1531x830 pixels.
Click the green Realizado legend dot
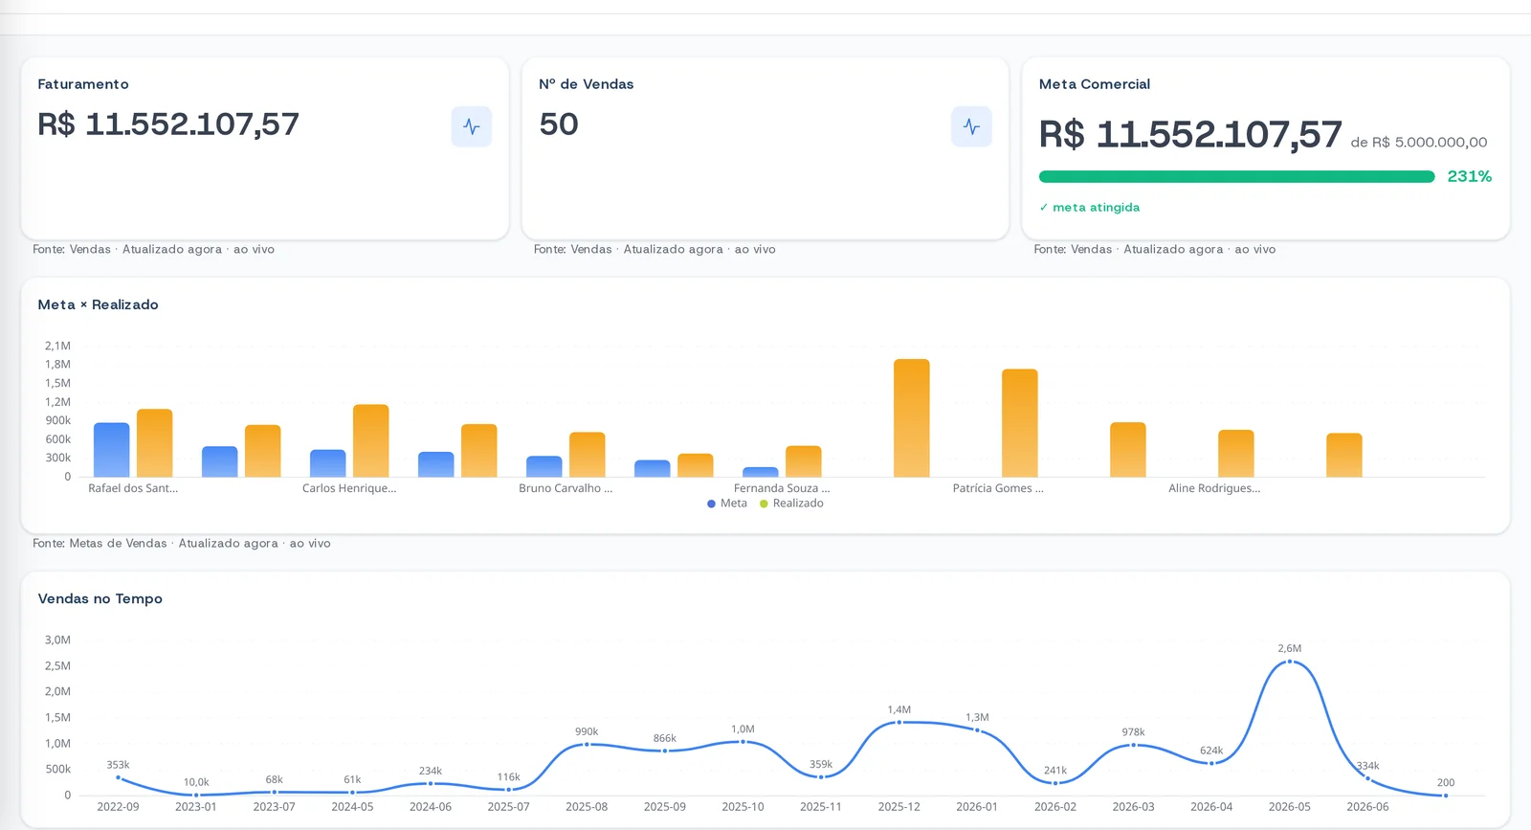tap(764, 504)
